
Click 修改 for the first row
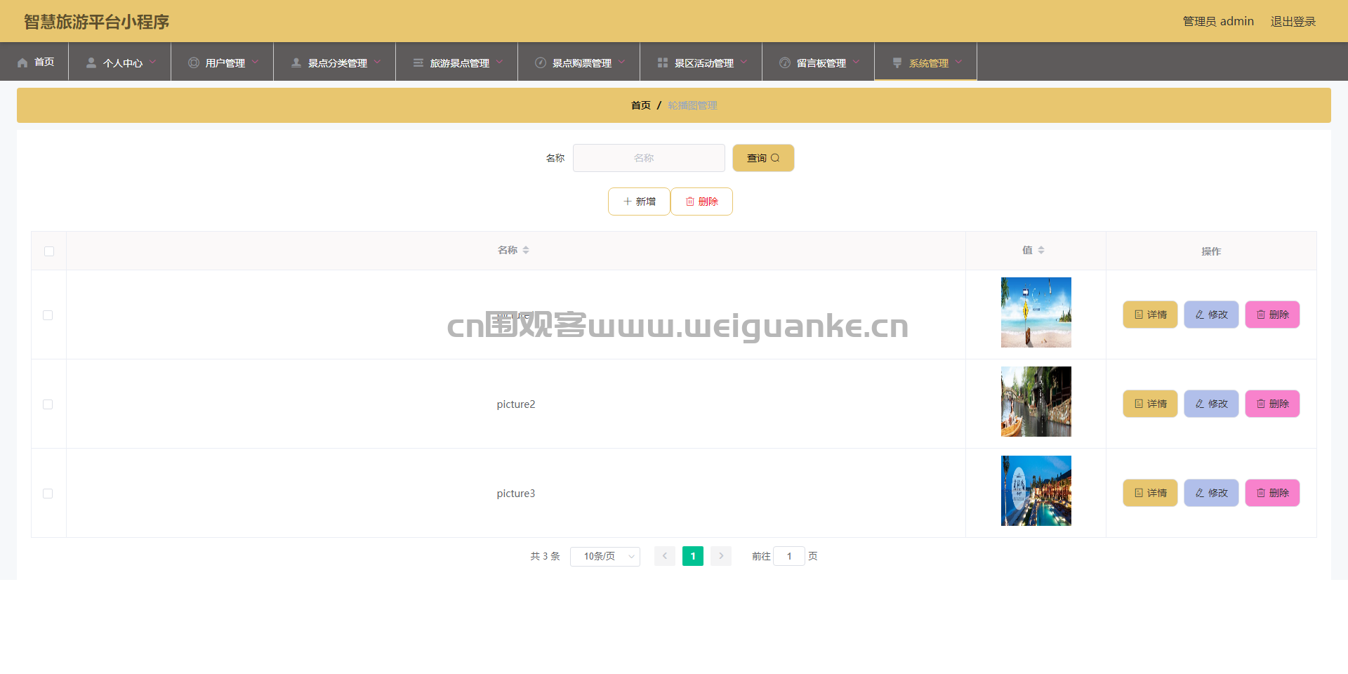tap(1211, 315)
